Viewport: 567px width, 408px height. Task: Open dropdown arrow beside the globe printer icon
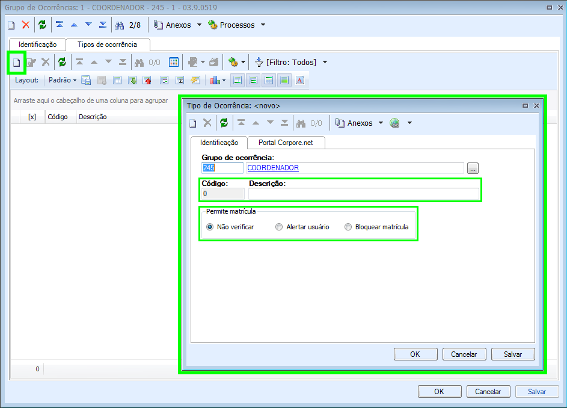click(x=409, y=123)
